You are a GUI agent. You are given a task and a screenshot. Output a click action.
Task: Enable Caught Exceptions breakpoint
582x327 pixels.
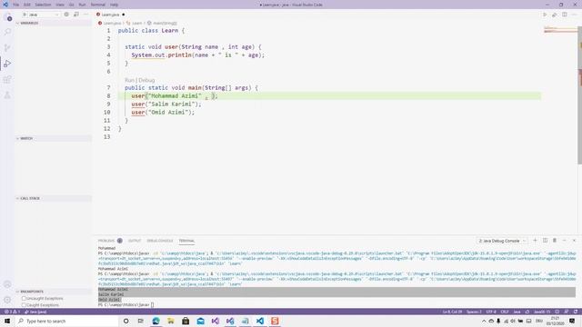tap(24, 305)
